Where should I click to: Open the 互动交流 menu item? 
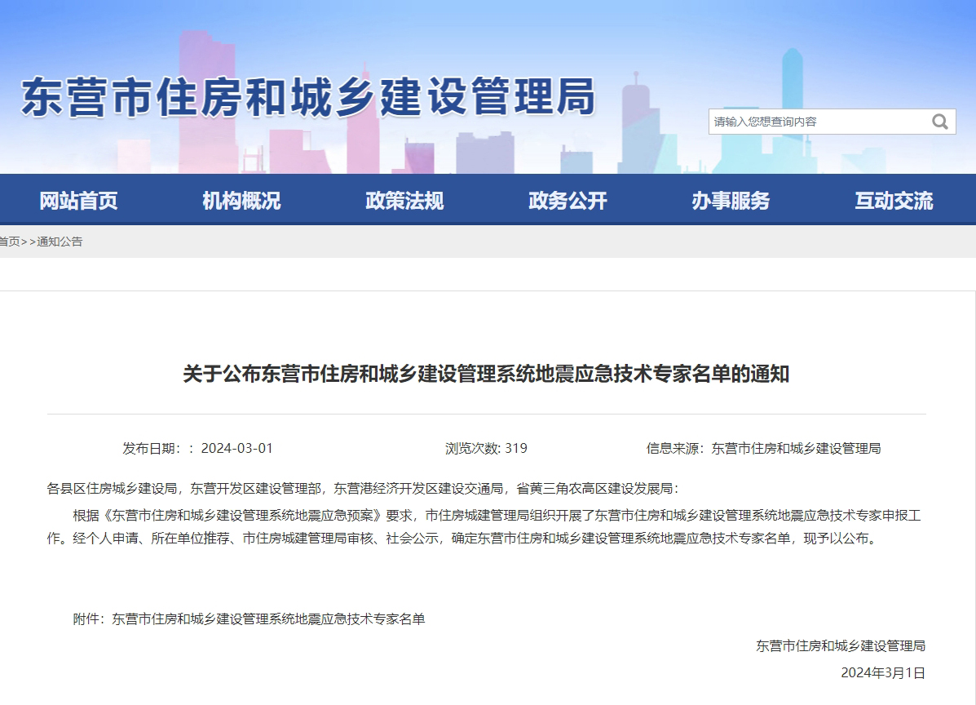click(x=894, y=200)
